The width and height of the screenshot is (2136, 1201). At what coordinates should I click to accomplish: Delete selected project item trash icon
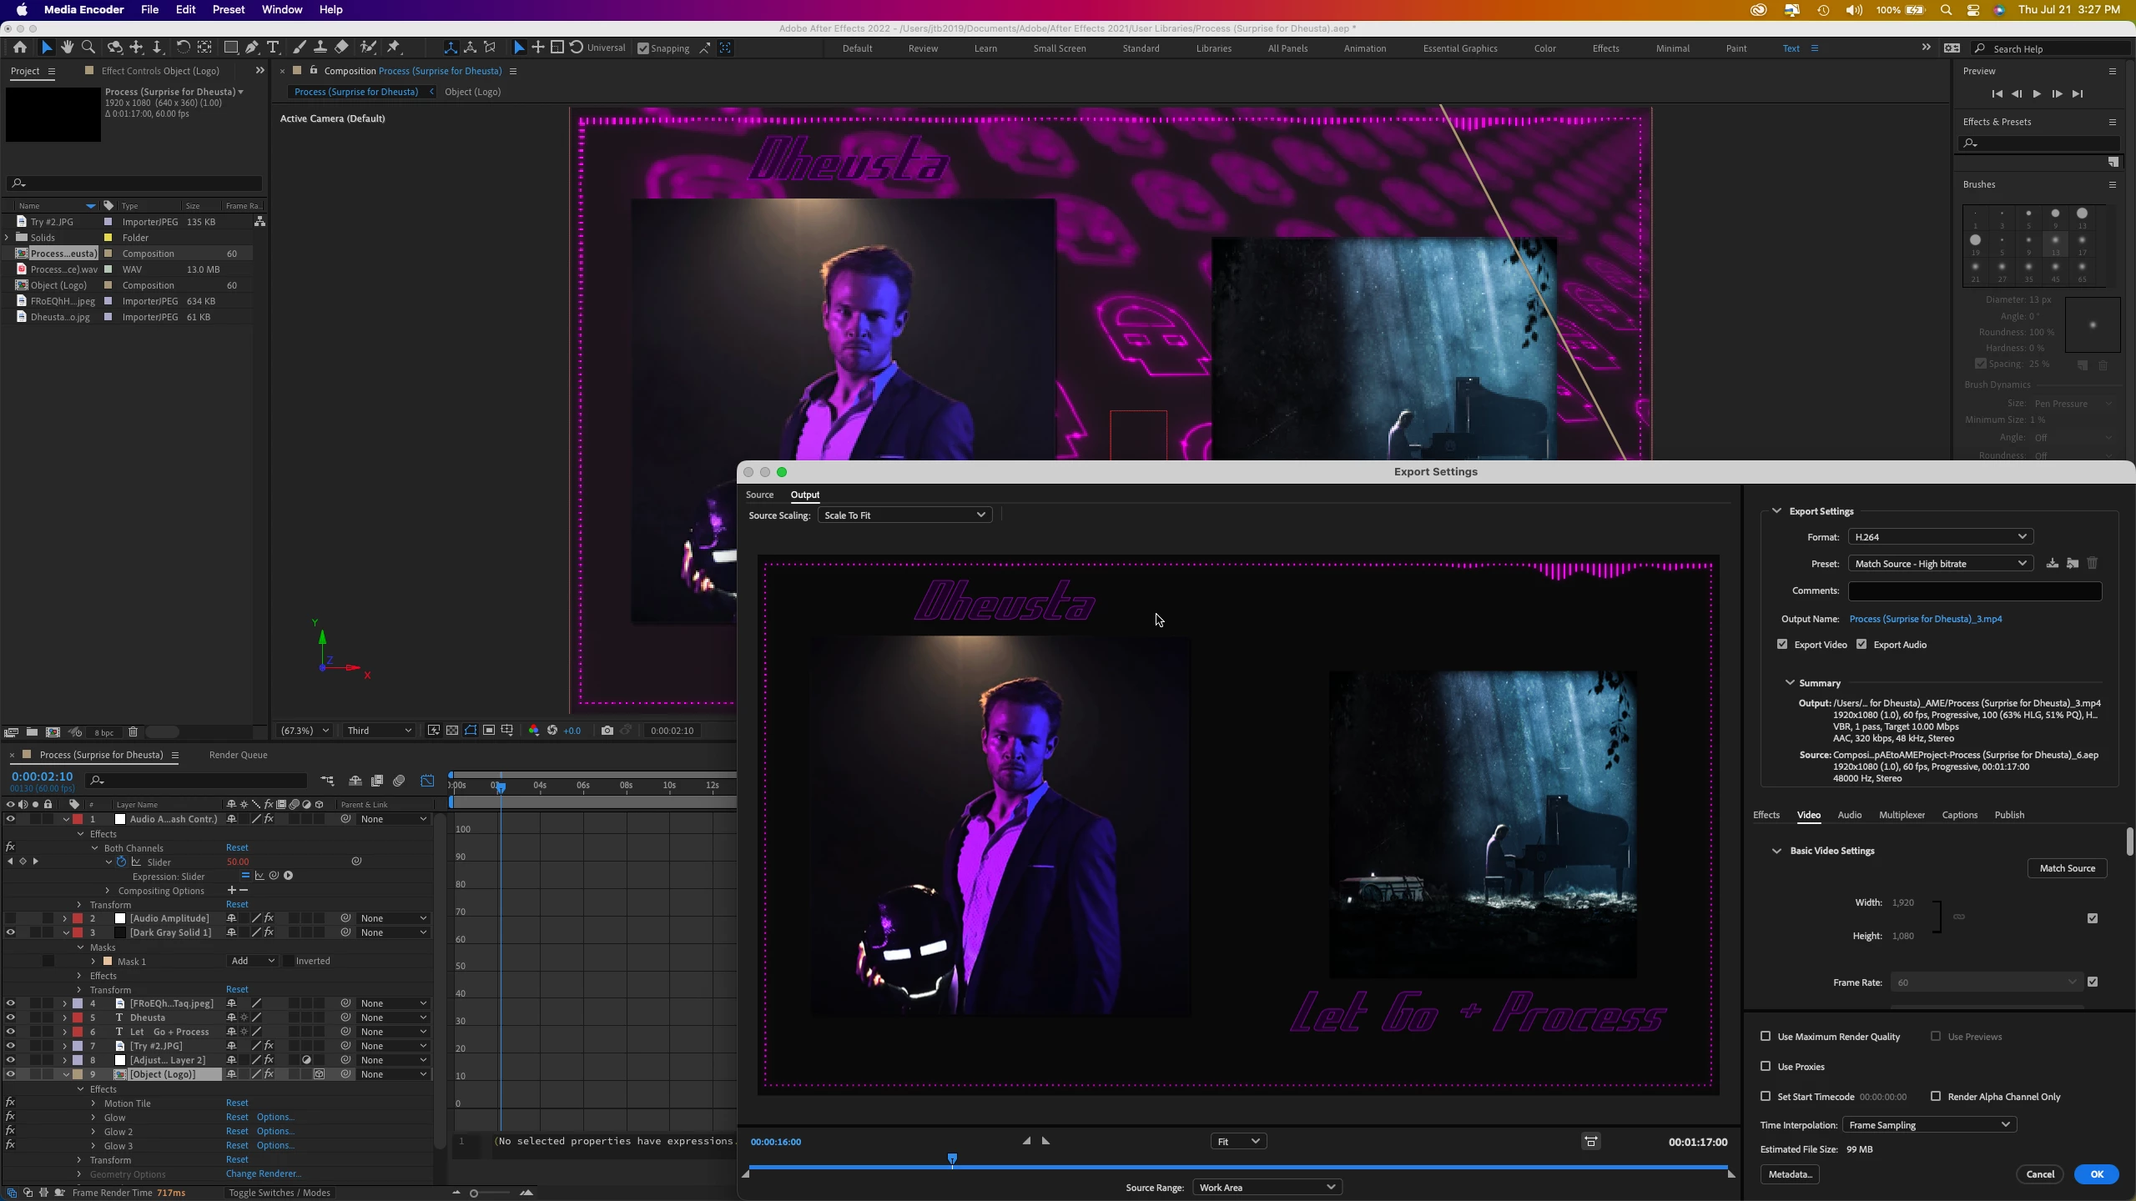[133, 732]
